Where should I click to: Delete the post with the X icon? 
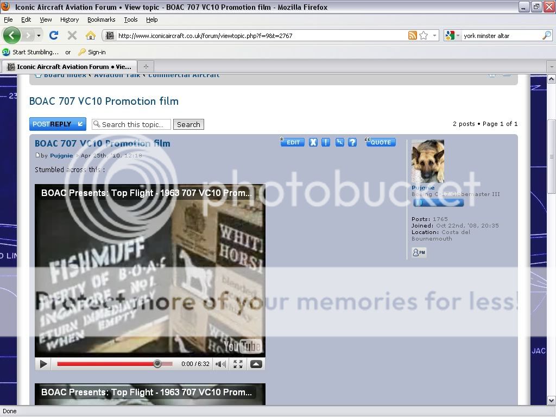(313, 142)
